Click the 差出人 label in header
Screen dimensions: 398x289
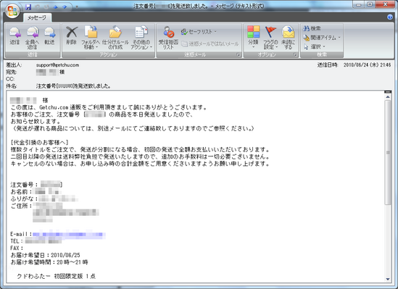point(14,65)
